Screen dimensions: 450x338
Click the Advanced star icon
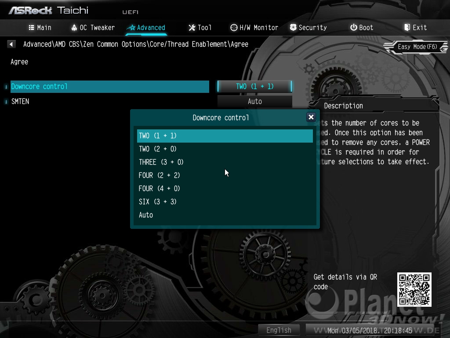point(131,28)
